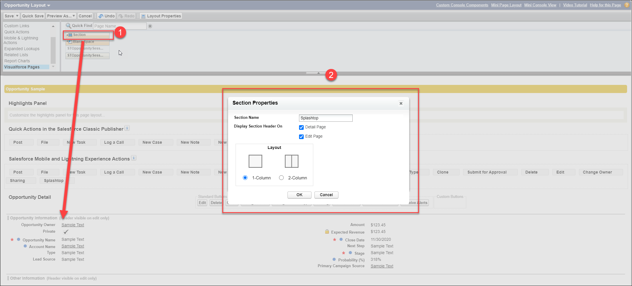Open the Mini Page Layout link

click(x=506, y=5)
